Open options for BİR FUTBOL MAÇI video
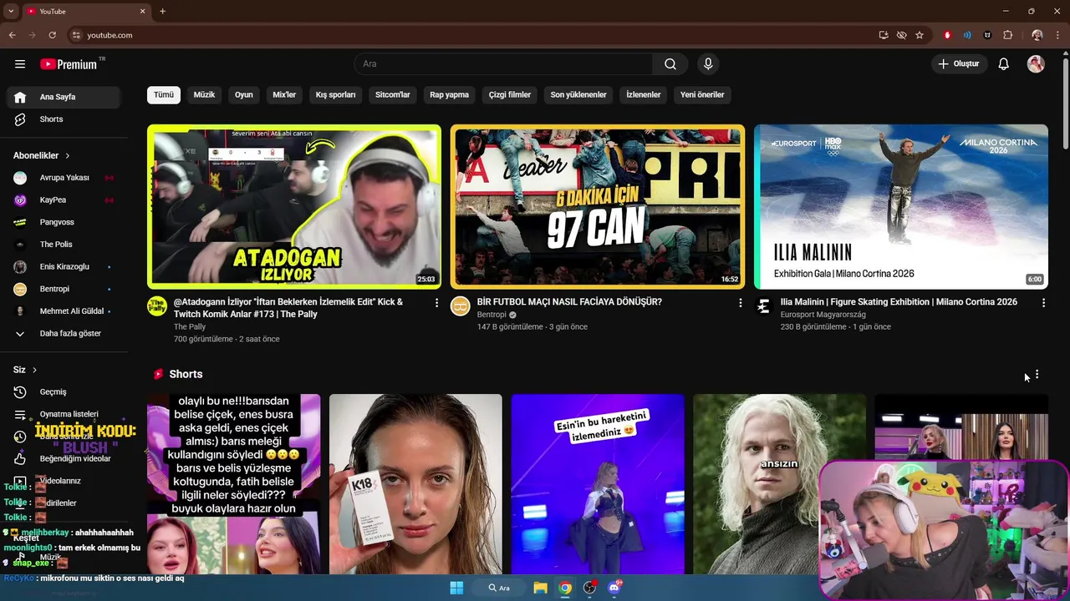Viewport: 1070px width, 601px height. [740, 303]
